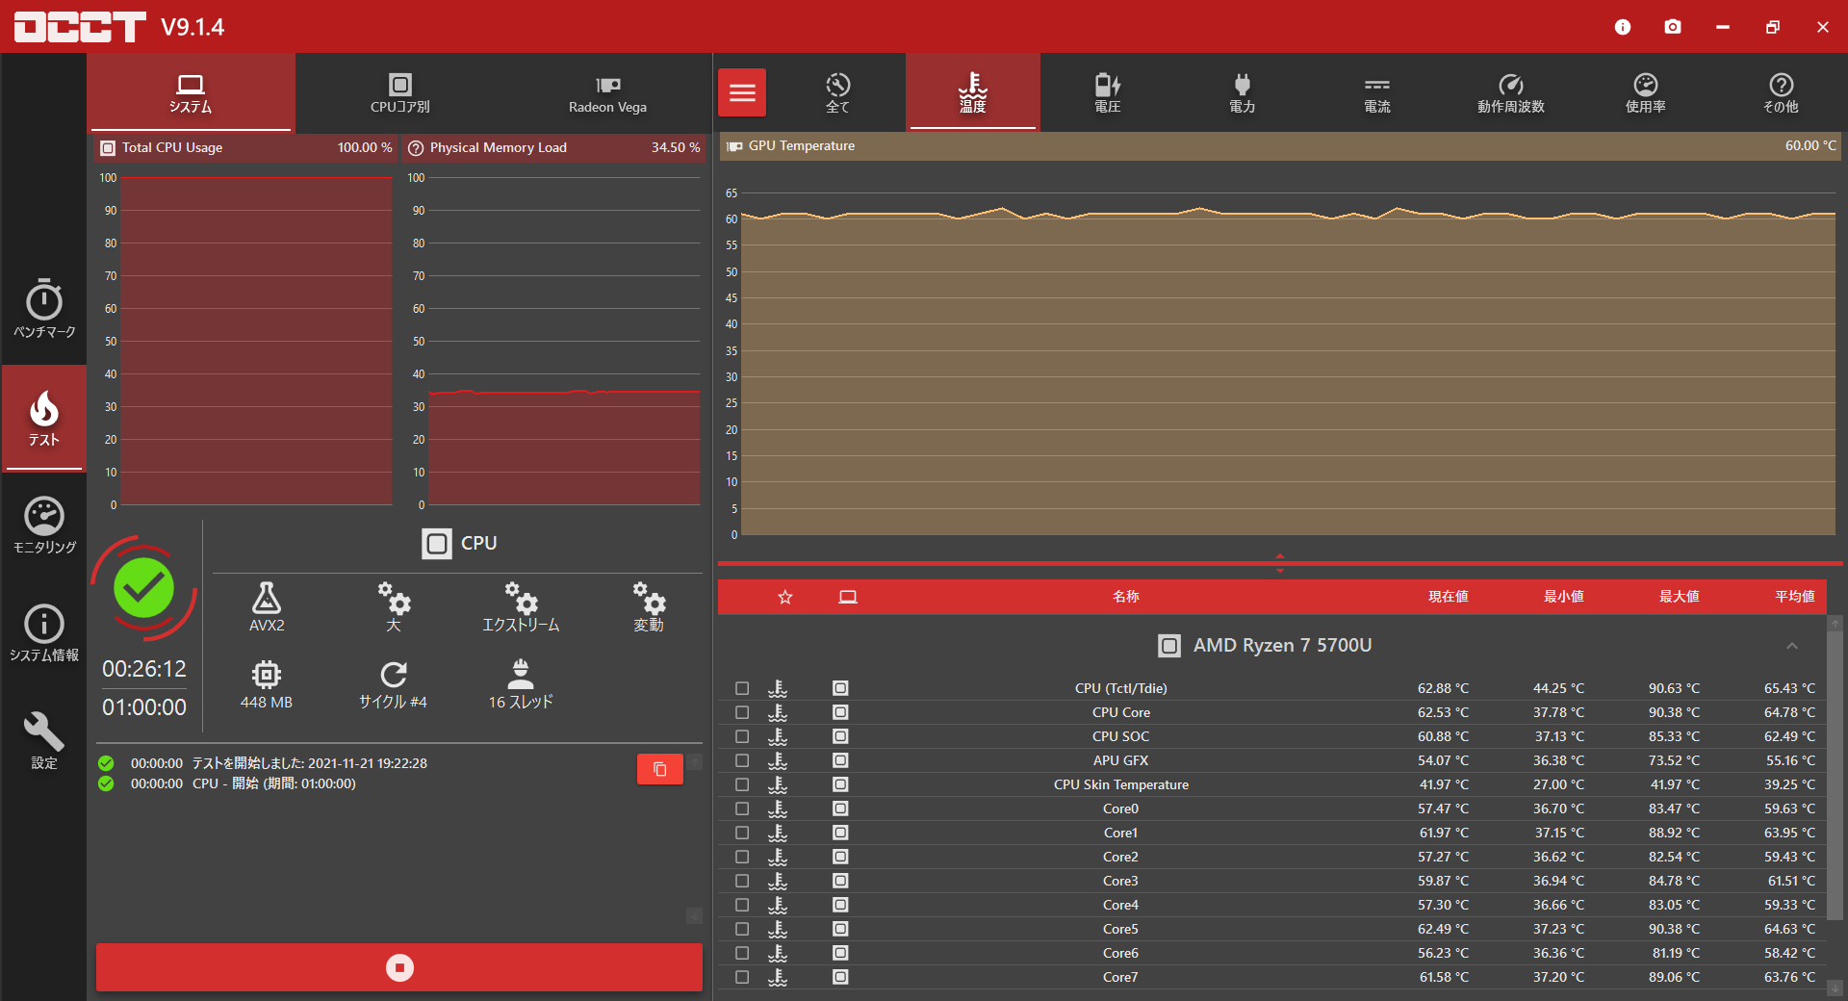Sort by 現在値 current value column
Viewport: 1848px width, 1001px height.
tap(1449, 597)
